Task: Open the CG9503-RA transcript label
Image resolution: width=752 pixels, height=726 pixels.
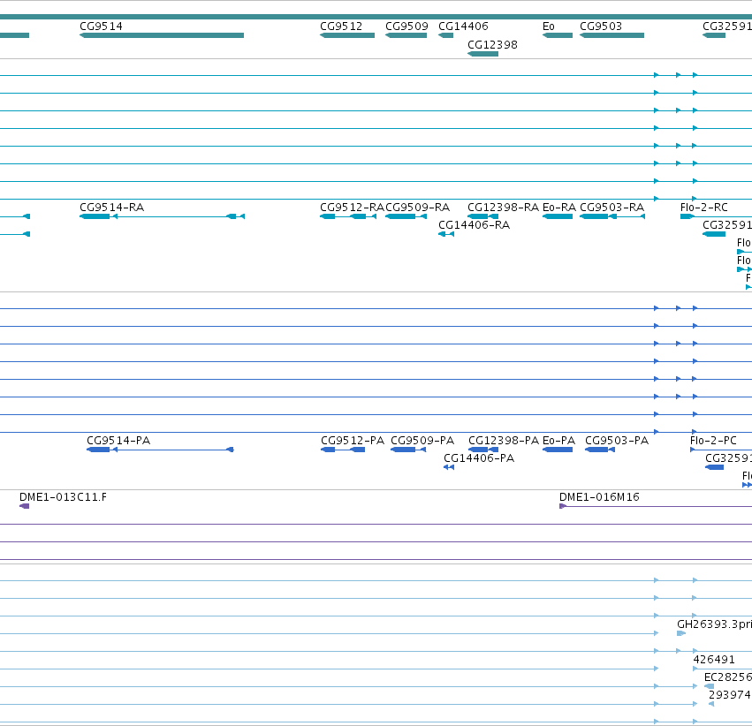Action: (x=612, y=208)
